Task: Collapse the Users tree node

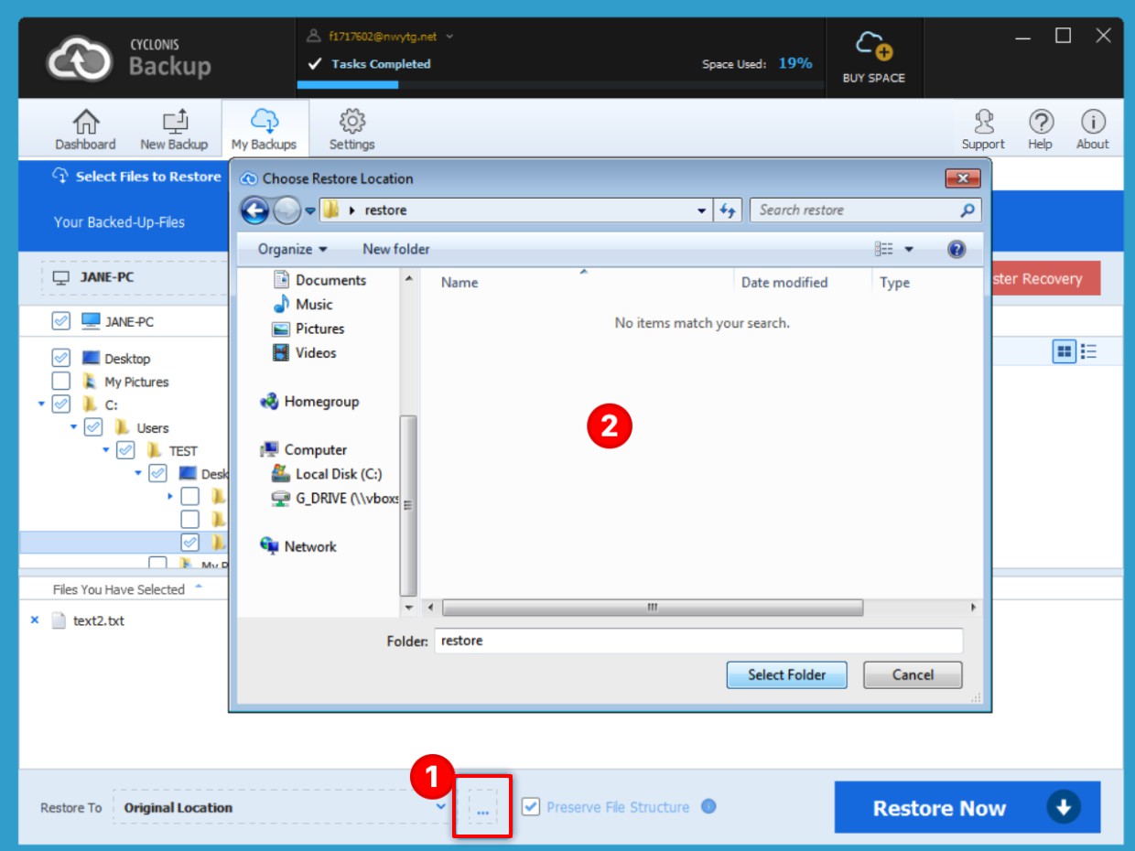Action: (x=74, y=427)
